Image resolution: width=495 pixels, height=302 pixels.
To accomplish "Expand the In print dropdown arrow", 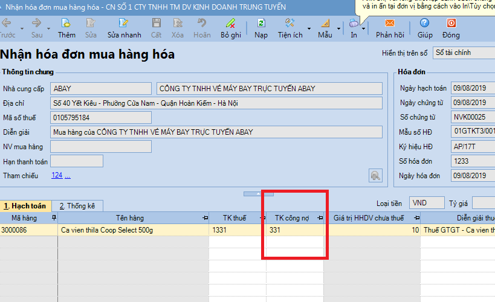I will (364, 29).
